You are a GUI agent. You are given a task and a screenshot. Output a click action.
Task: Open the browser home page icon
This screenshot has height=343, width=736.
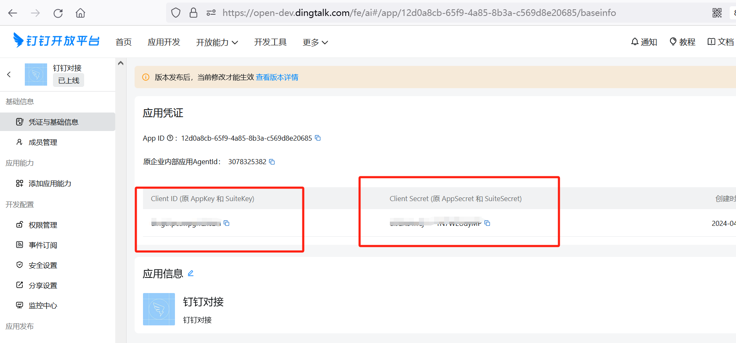[x=80, y=13]
